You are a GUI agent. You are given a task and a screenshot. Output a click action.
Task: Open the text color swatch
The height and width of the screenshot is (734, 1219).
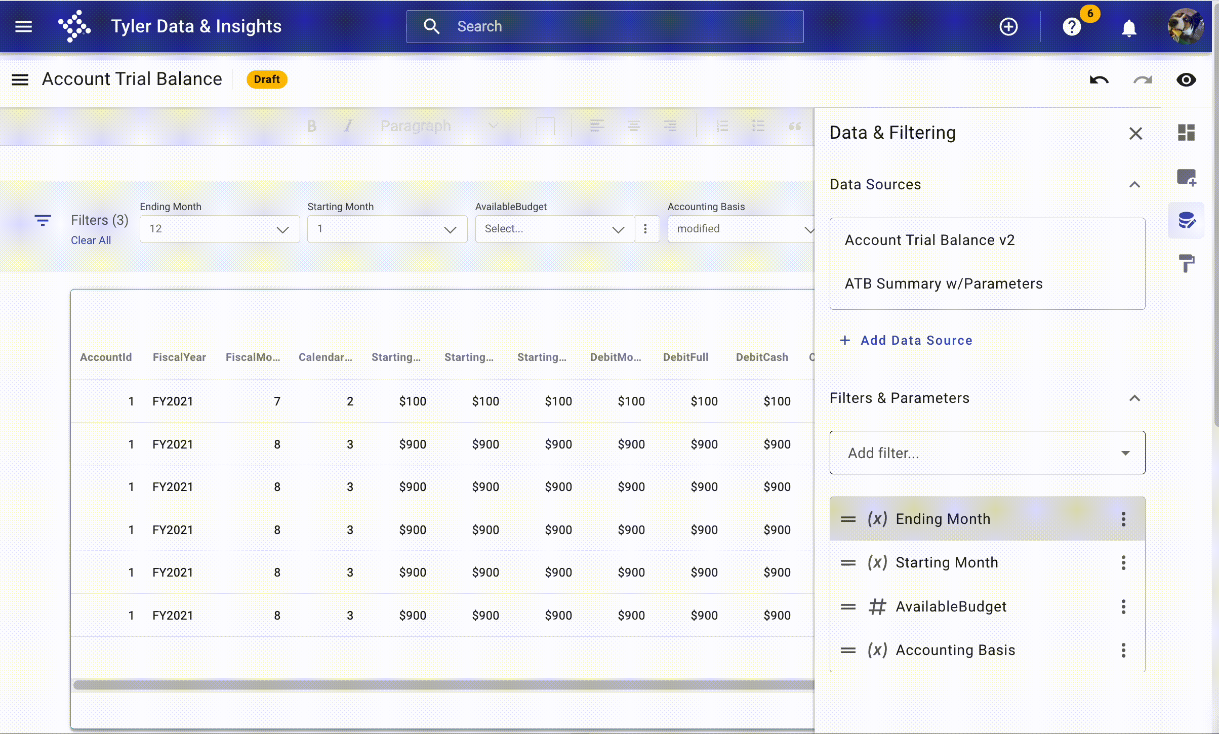545,126
